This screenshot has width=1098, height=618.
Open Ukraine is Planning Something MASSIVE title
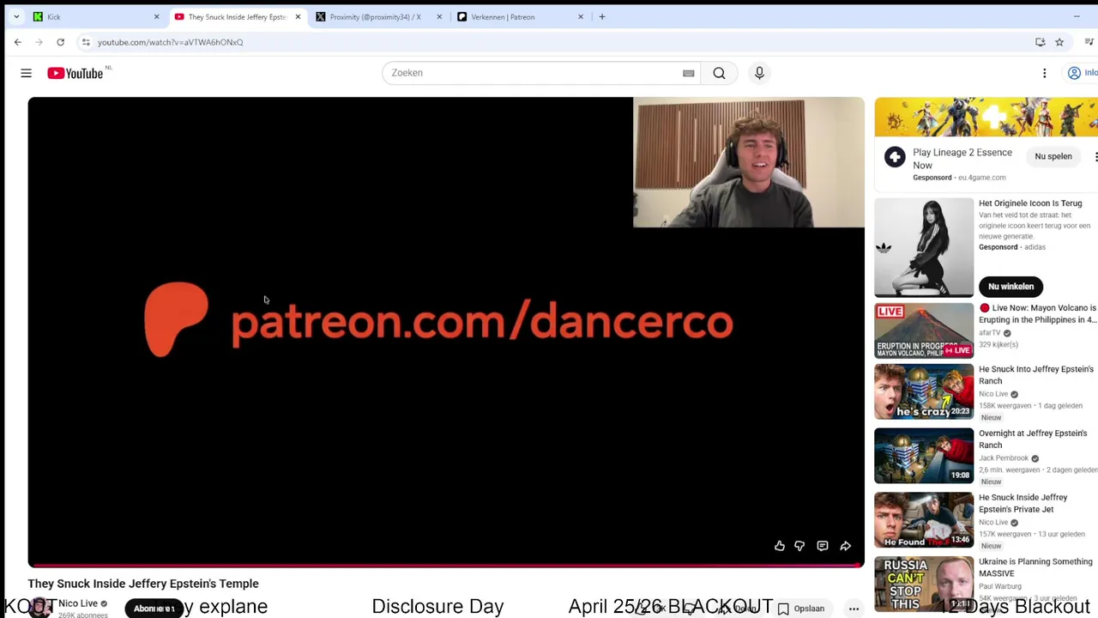[1035, 567]
